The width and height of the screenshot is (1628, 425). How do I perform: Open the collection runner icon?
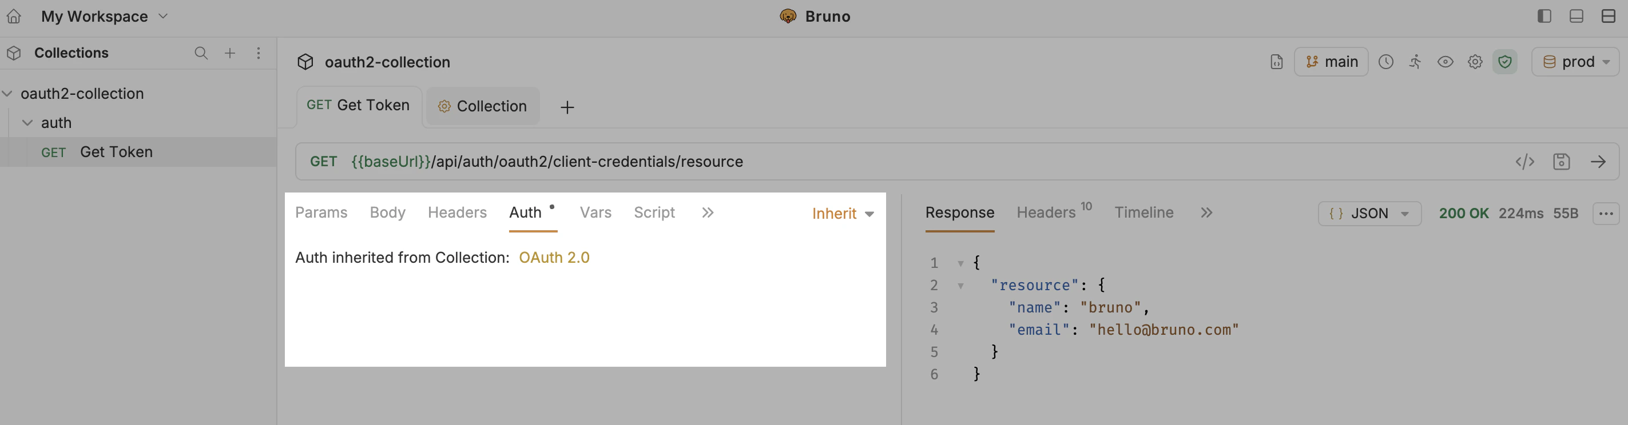click(x=1416, y=62)
